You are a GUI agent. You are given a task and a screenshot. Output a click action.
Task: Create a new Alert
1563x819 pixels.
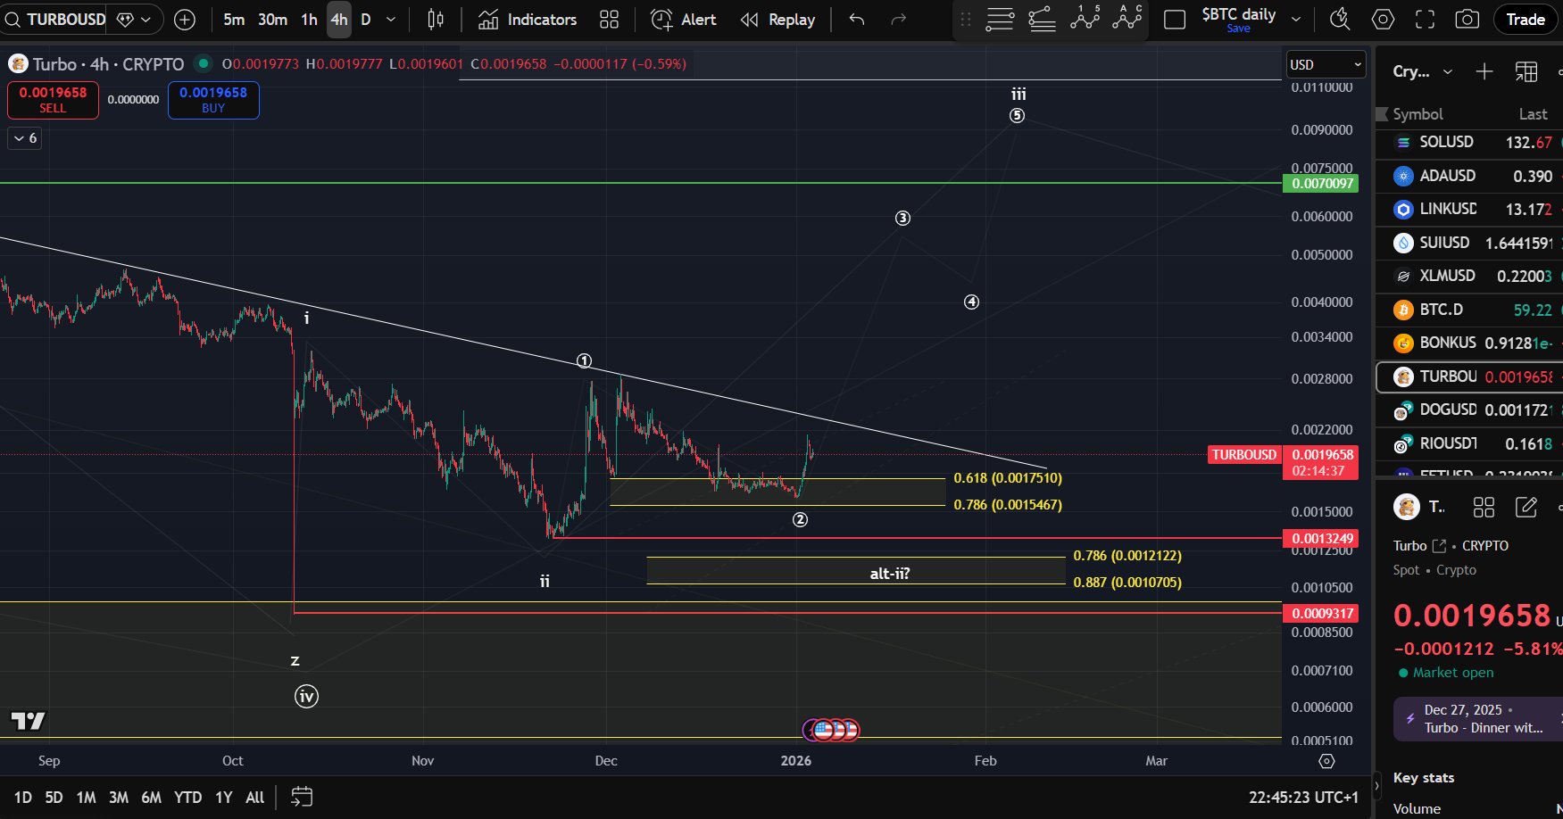coord(684,20)
